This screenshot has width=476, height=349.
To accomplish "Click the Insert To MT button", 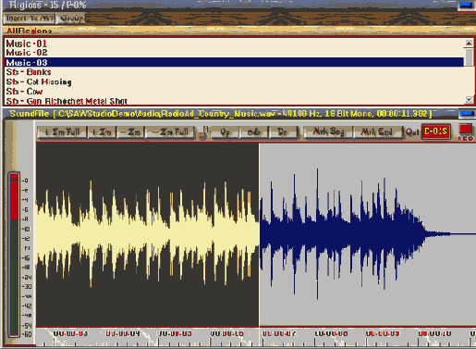I will (30, 19).
